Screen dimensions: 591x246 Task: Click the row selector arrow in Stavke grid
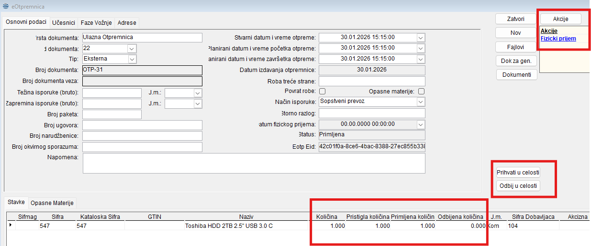[x=11, y=225]
